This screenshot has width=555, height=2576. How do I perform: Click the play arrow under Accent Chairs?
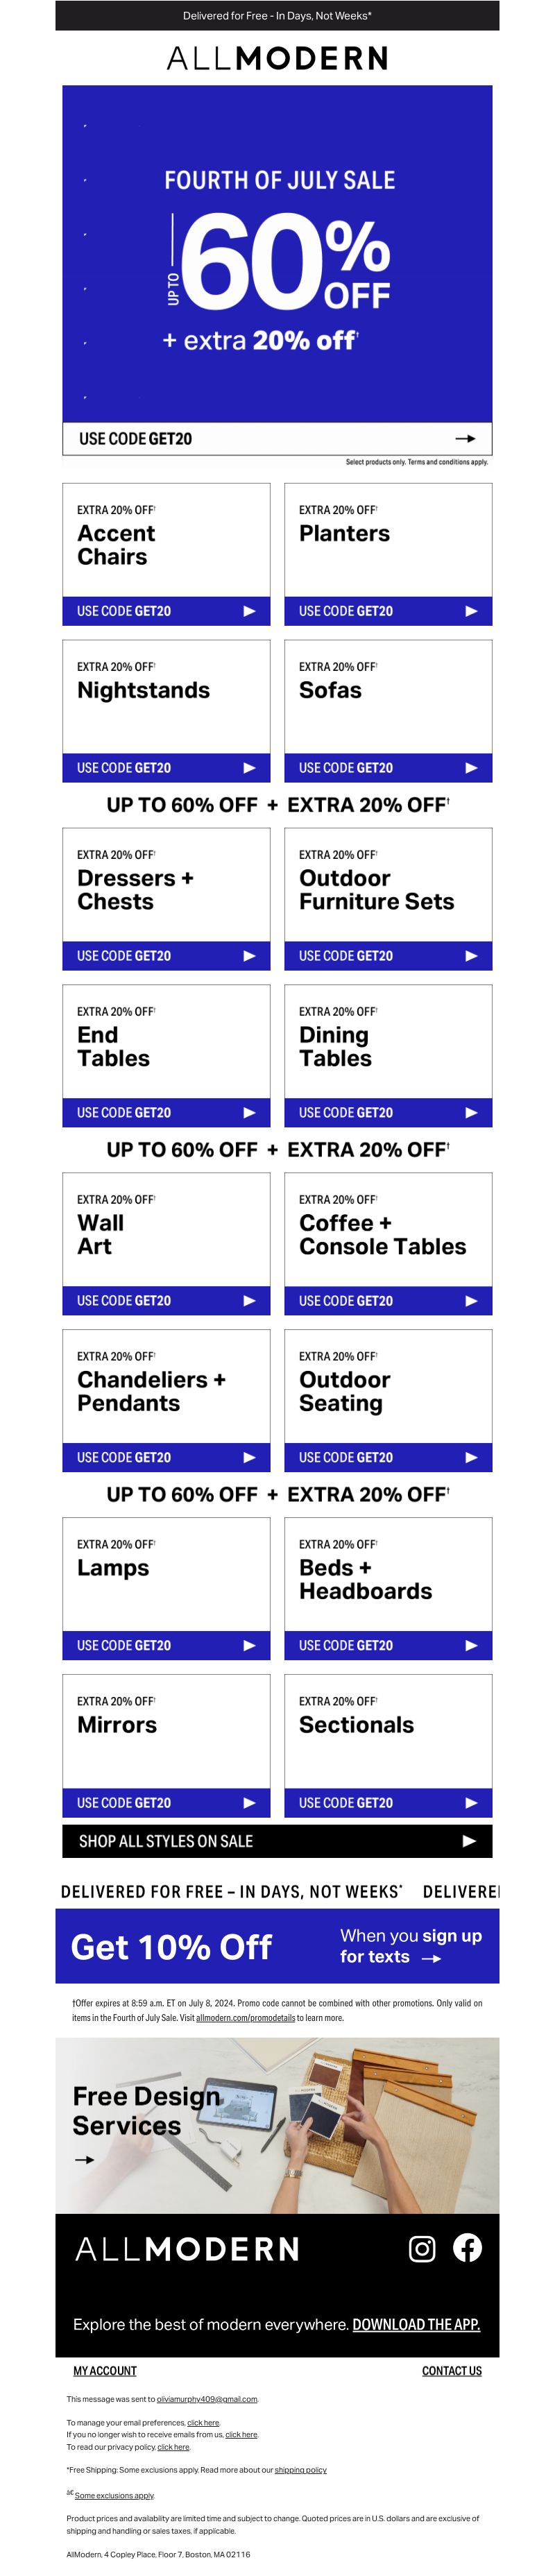pyautogui.click(x=249, y=611)
